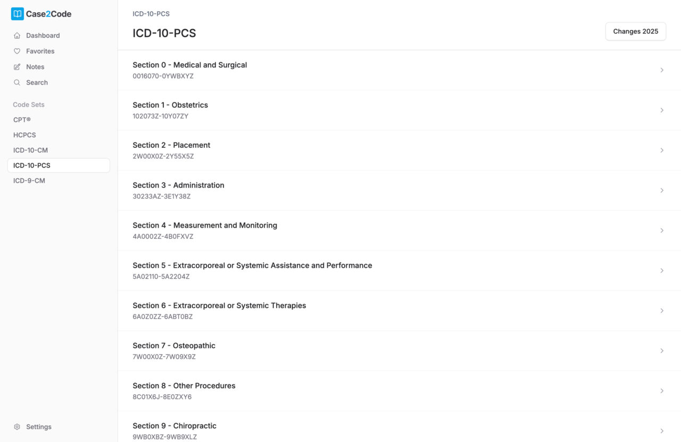Open the Changes 2025 button
Viewport: 681px width, 442px height.
(635, 31)
